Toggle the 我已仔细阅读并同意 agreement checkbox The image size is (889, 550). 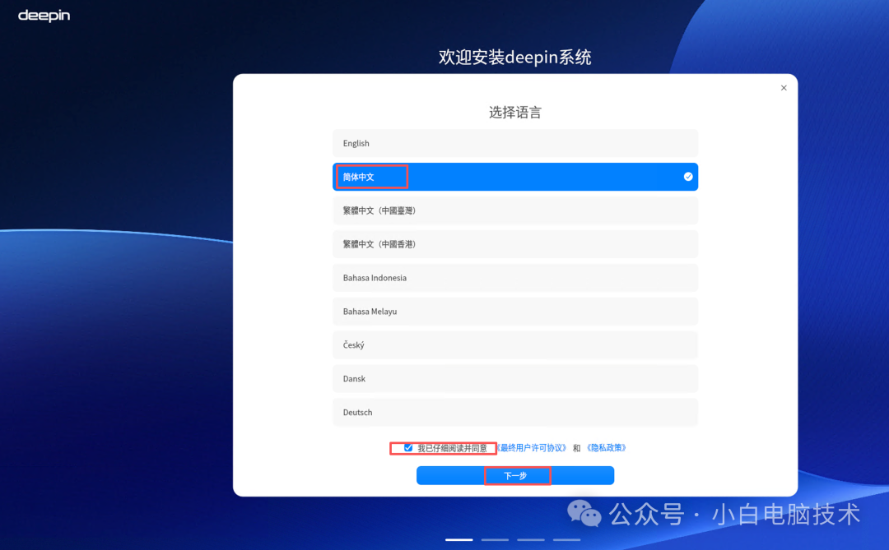pyautogui.click(x=408, y=447)
